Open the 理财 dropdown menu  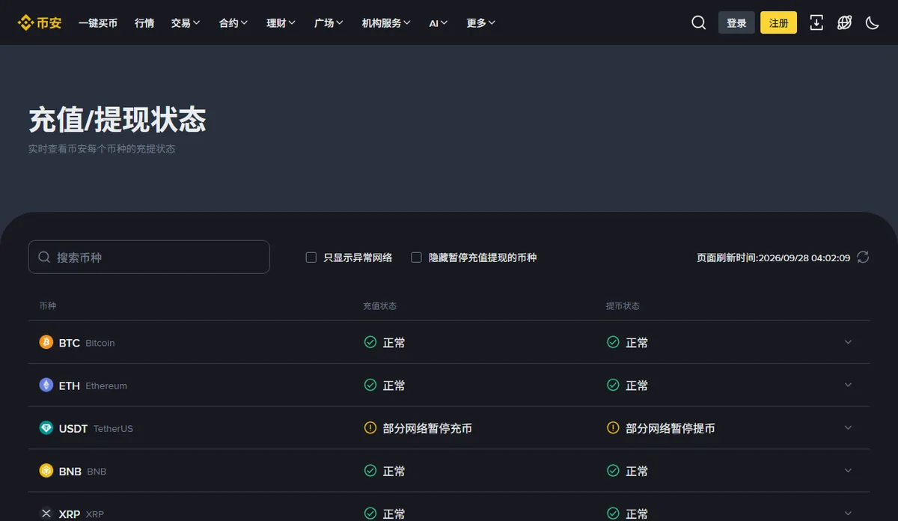281,23
